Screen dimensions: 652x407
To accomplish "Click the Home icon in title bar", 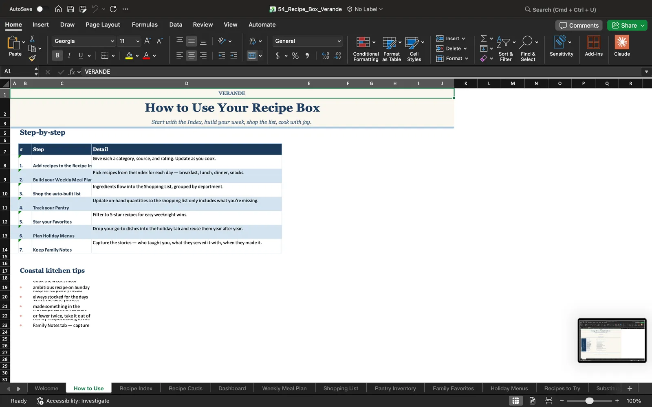I will [x=58, y=9].
